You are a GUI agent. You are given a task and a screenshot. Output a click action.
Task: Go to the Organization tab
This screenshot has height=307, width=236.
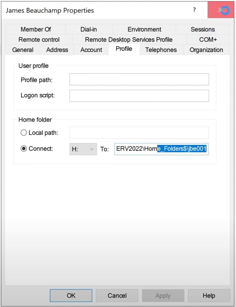coord(206,50)
